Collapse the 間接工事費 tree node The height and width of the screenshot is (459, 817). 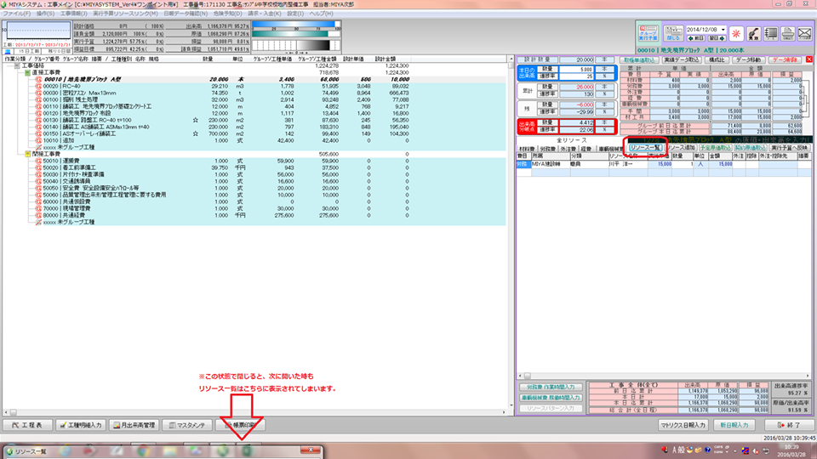click(27, 155)
